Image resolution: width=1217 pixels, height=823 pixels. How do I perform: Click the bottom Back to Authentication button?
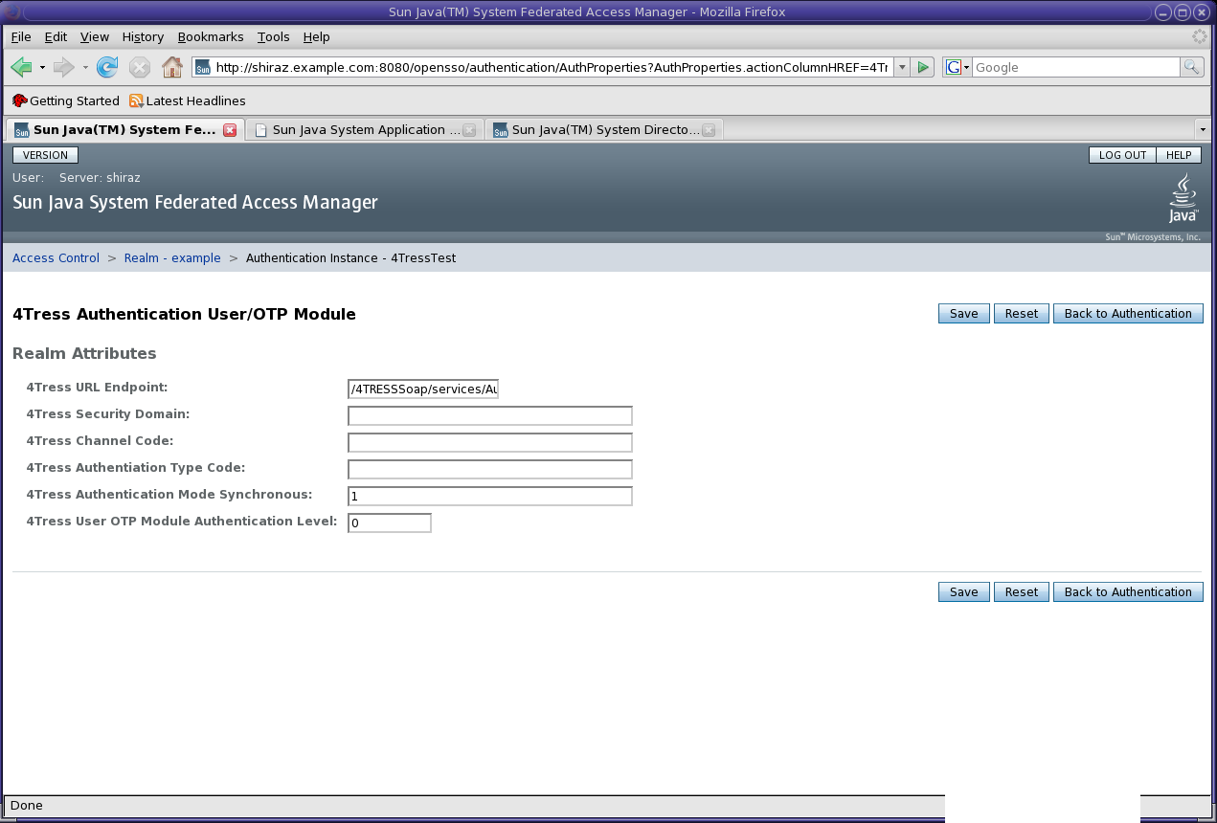tap(1128, 592)
